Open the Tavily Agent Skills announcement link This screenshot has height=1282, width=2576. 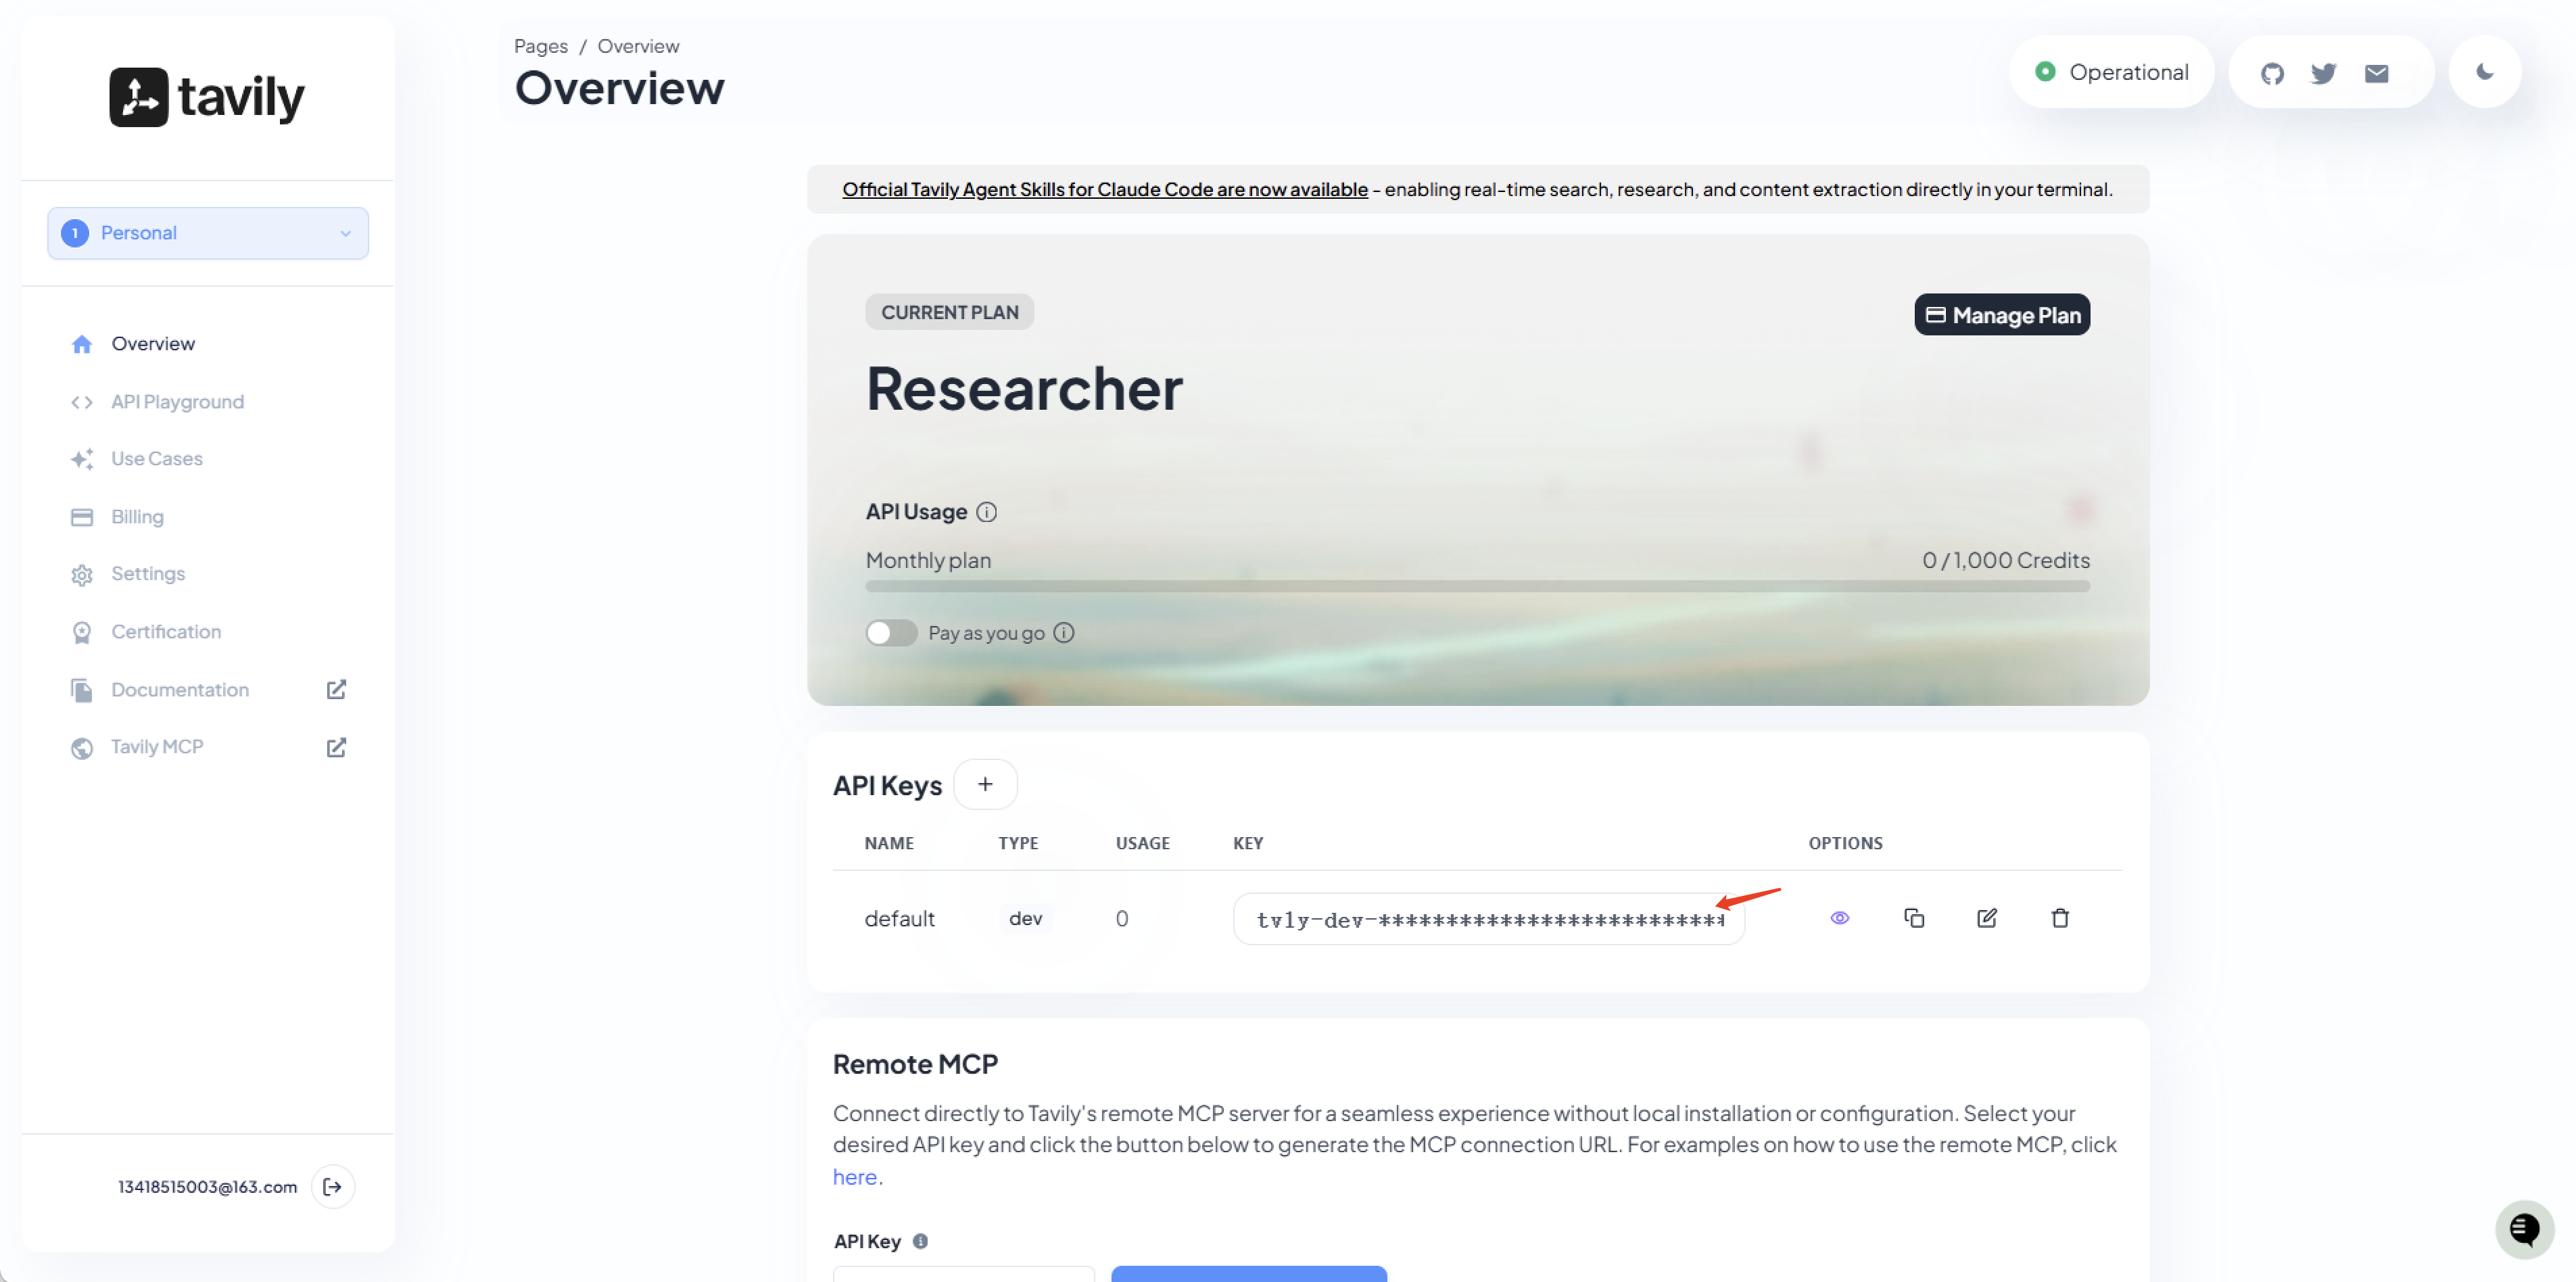point(1104,189)
